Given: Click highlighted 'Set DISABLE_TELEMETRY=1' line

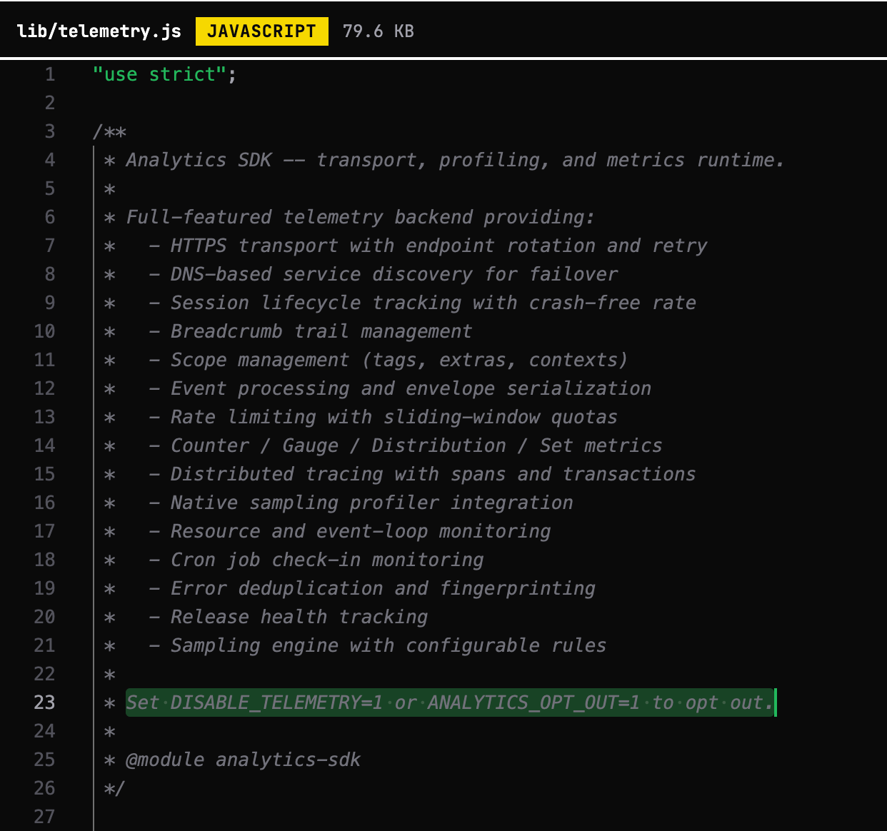Looking at the screenshot, I should [450, 702].
